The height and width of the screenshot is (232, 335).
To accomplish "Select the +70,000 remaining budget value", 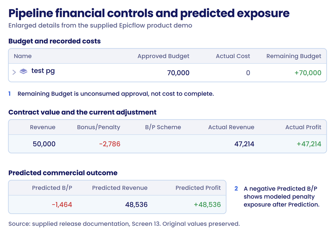I will (308, 73).
